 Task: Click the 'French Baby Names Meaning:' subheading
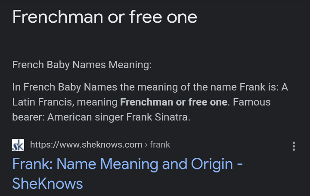tap(82, 65)
